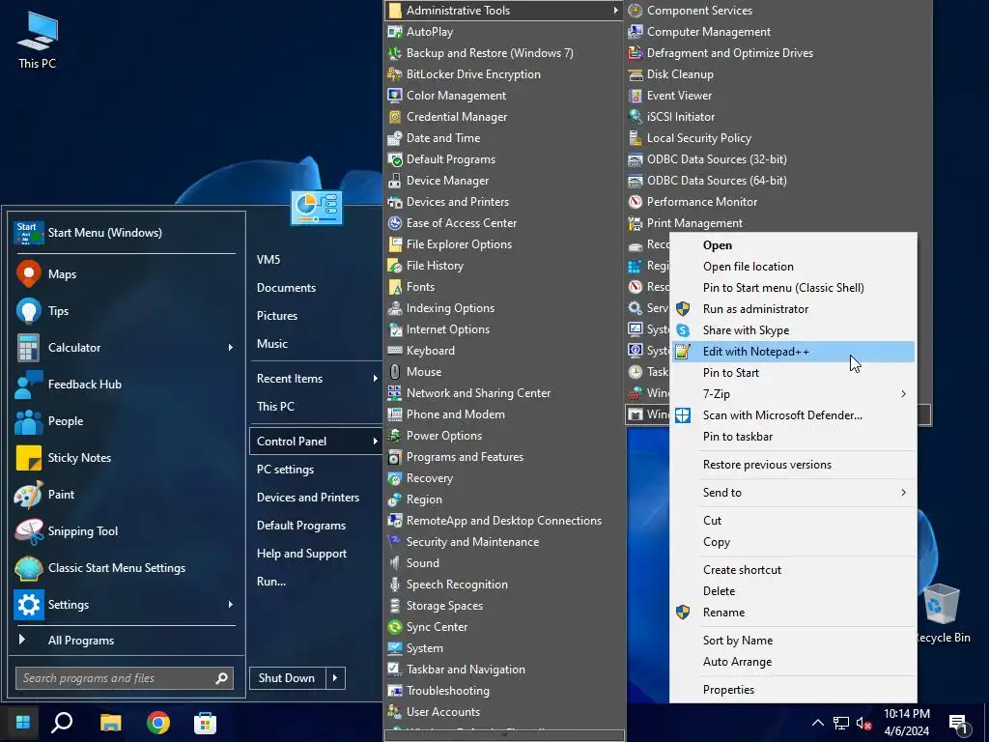
Task: Open Local Security Policy
Action: click(778, 138)
